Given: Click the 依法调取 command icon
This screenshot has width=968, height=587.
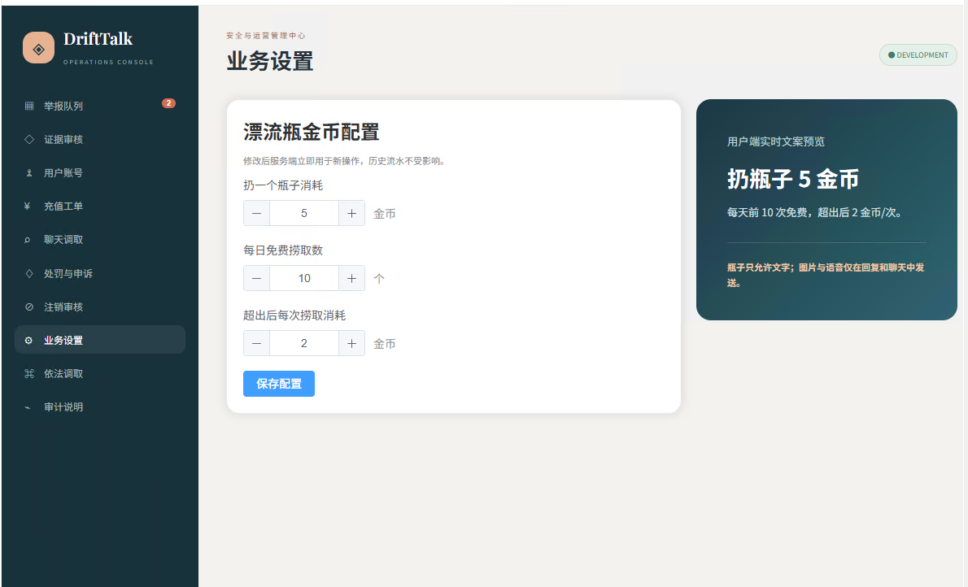Looking at the screenshot, I should (x=29, y=373).
